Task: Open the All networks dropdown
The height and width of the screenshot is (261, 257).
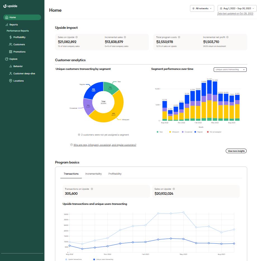Action: [202, 9]
